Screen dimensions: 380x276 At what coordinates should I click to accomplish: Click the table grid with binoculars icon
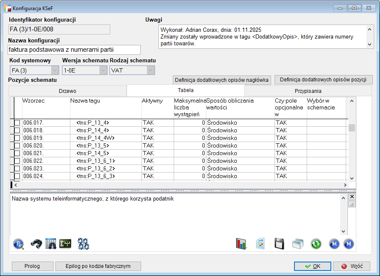[x=51, y=244]
